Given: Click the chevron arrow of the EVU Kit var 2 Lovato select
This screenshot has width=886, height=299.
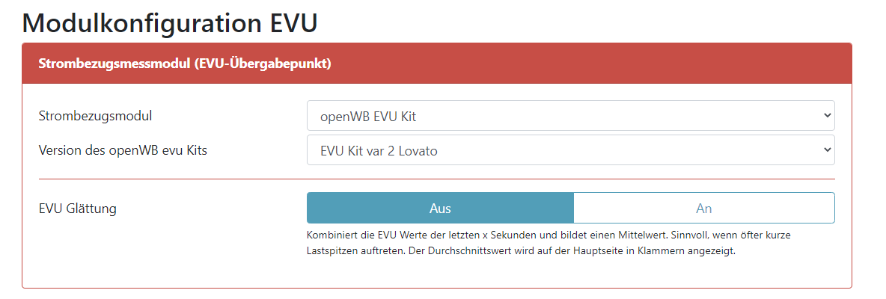Looking at the screenshot, I should tap(826, 150).
